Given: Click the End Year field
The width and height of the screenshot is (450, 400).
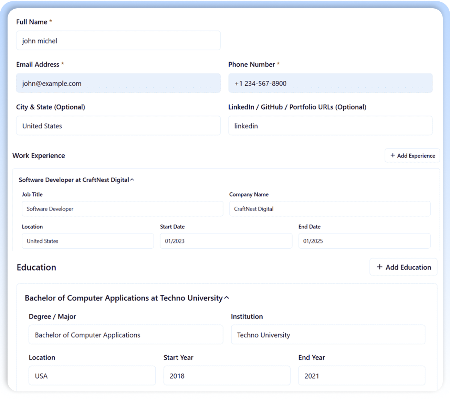Looking at the screenshot, I should click(361, 376).
